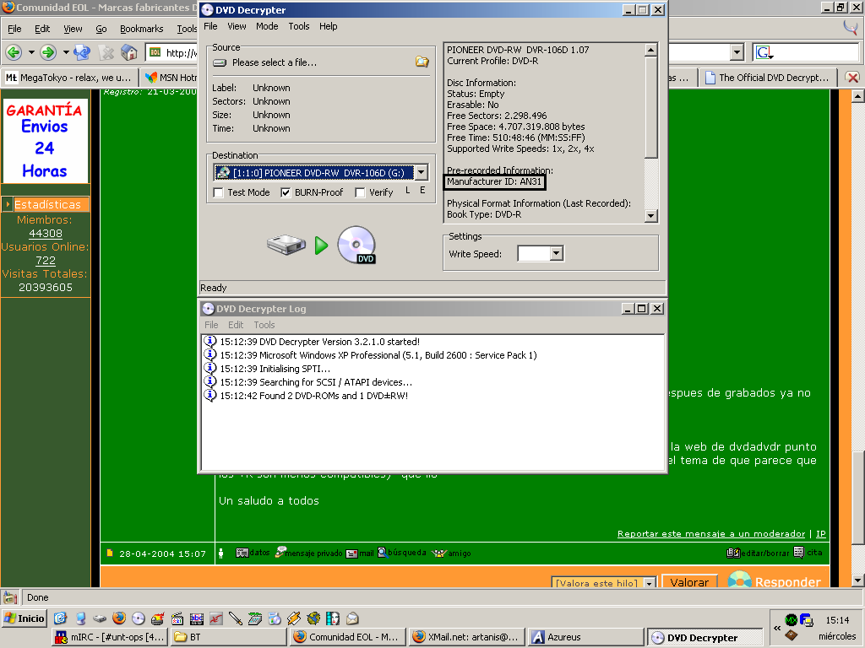The image size is (865, 648).
Task: Open the Tools menu in DVD Decrypter
Action: click(299, 26)
